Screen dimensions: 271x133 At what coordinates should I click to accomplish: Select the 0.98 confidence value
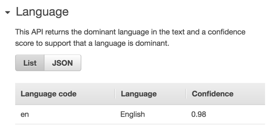click(x=199, y=114)
